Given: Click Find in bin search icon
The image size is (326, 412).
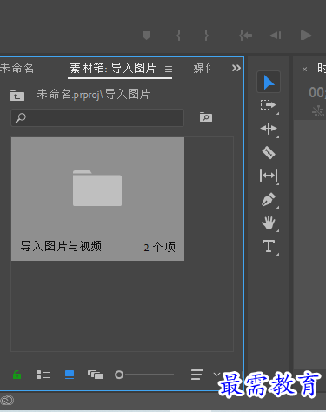Looking at the screenshot, I should point(206,117).
